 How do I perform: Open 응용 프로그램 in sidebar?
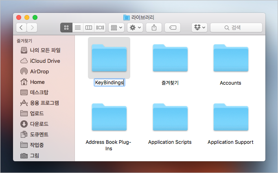(x=44, y=103)
